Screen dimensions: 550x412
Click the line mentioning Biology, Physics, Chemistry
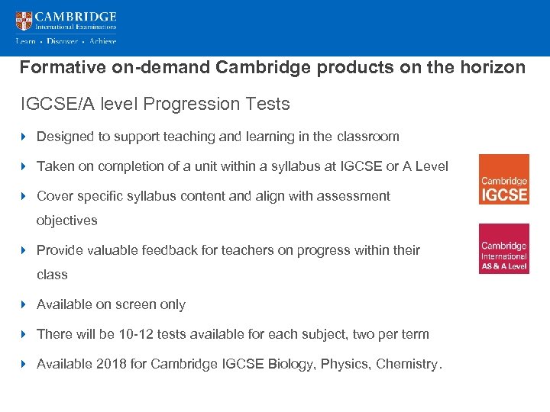[x=238, y=364]
